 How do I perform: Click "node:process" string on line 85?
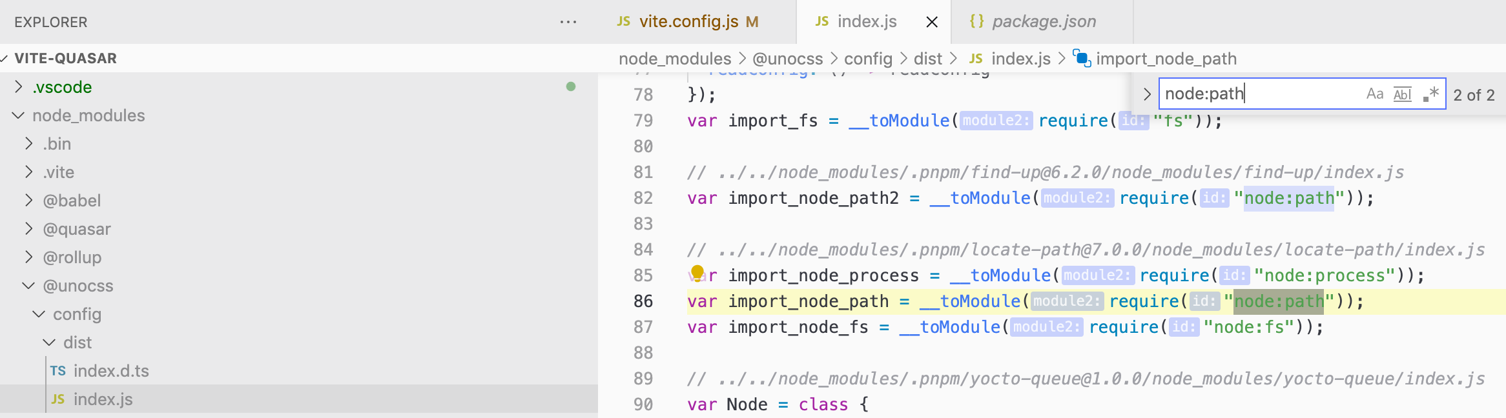click(x=1325, y=275)
